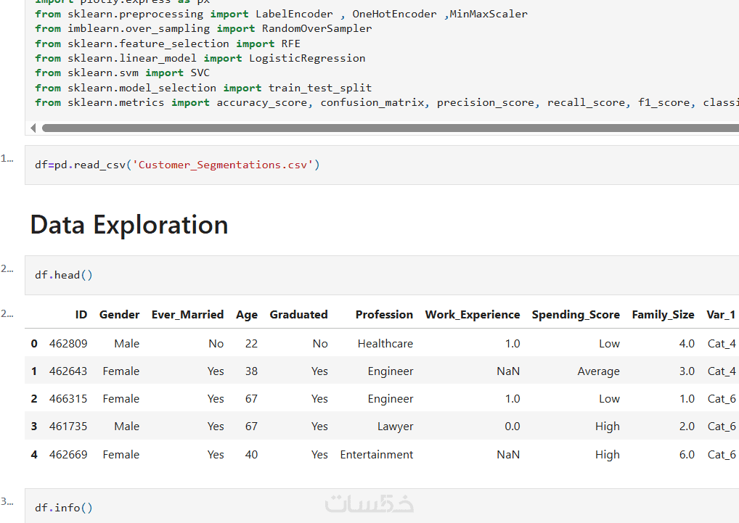This screenshot has width=739, height=523.
Task: Click the Ever_Married column header
Action: (187, 315)
